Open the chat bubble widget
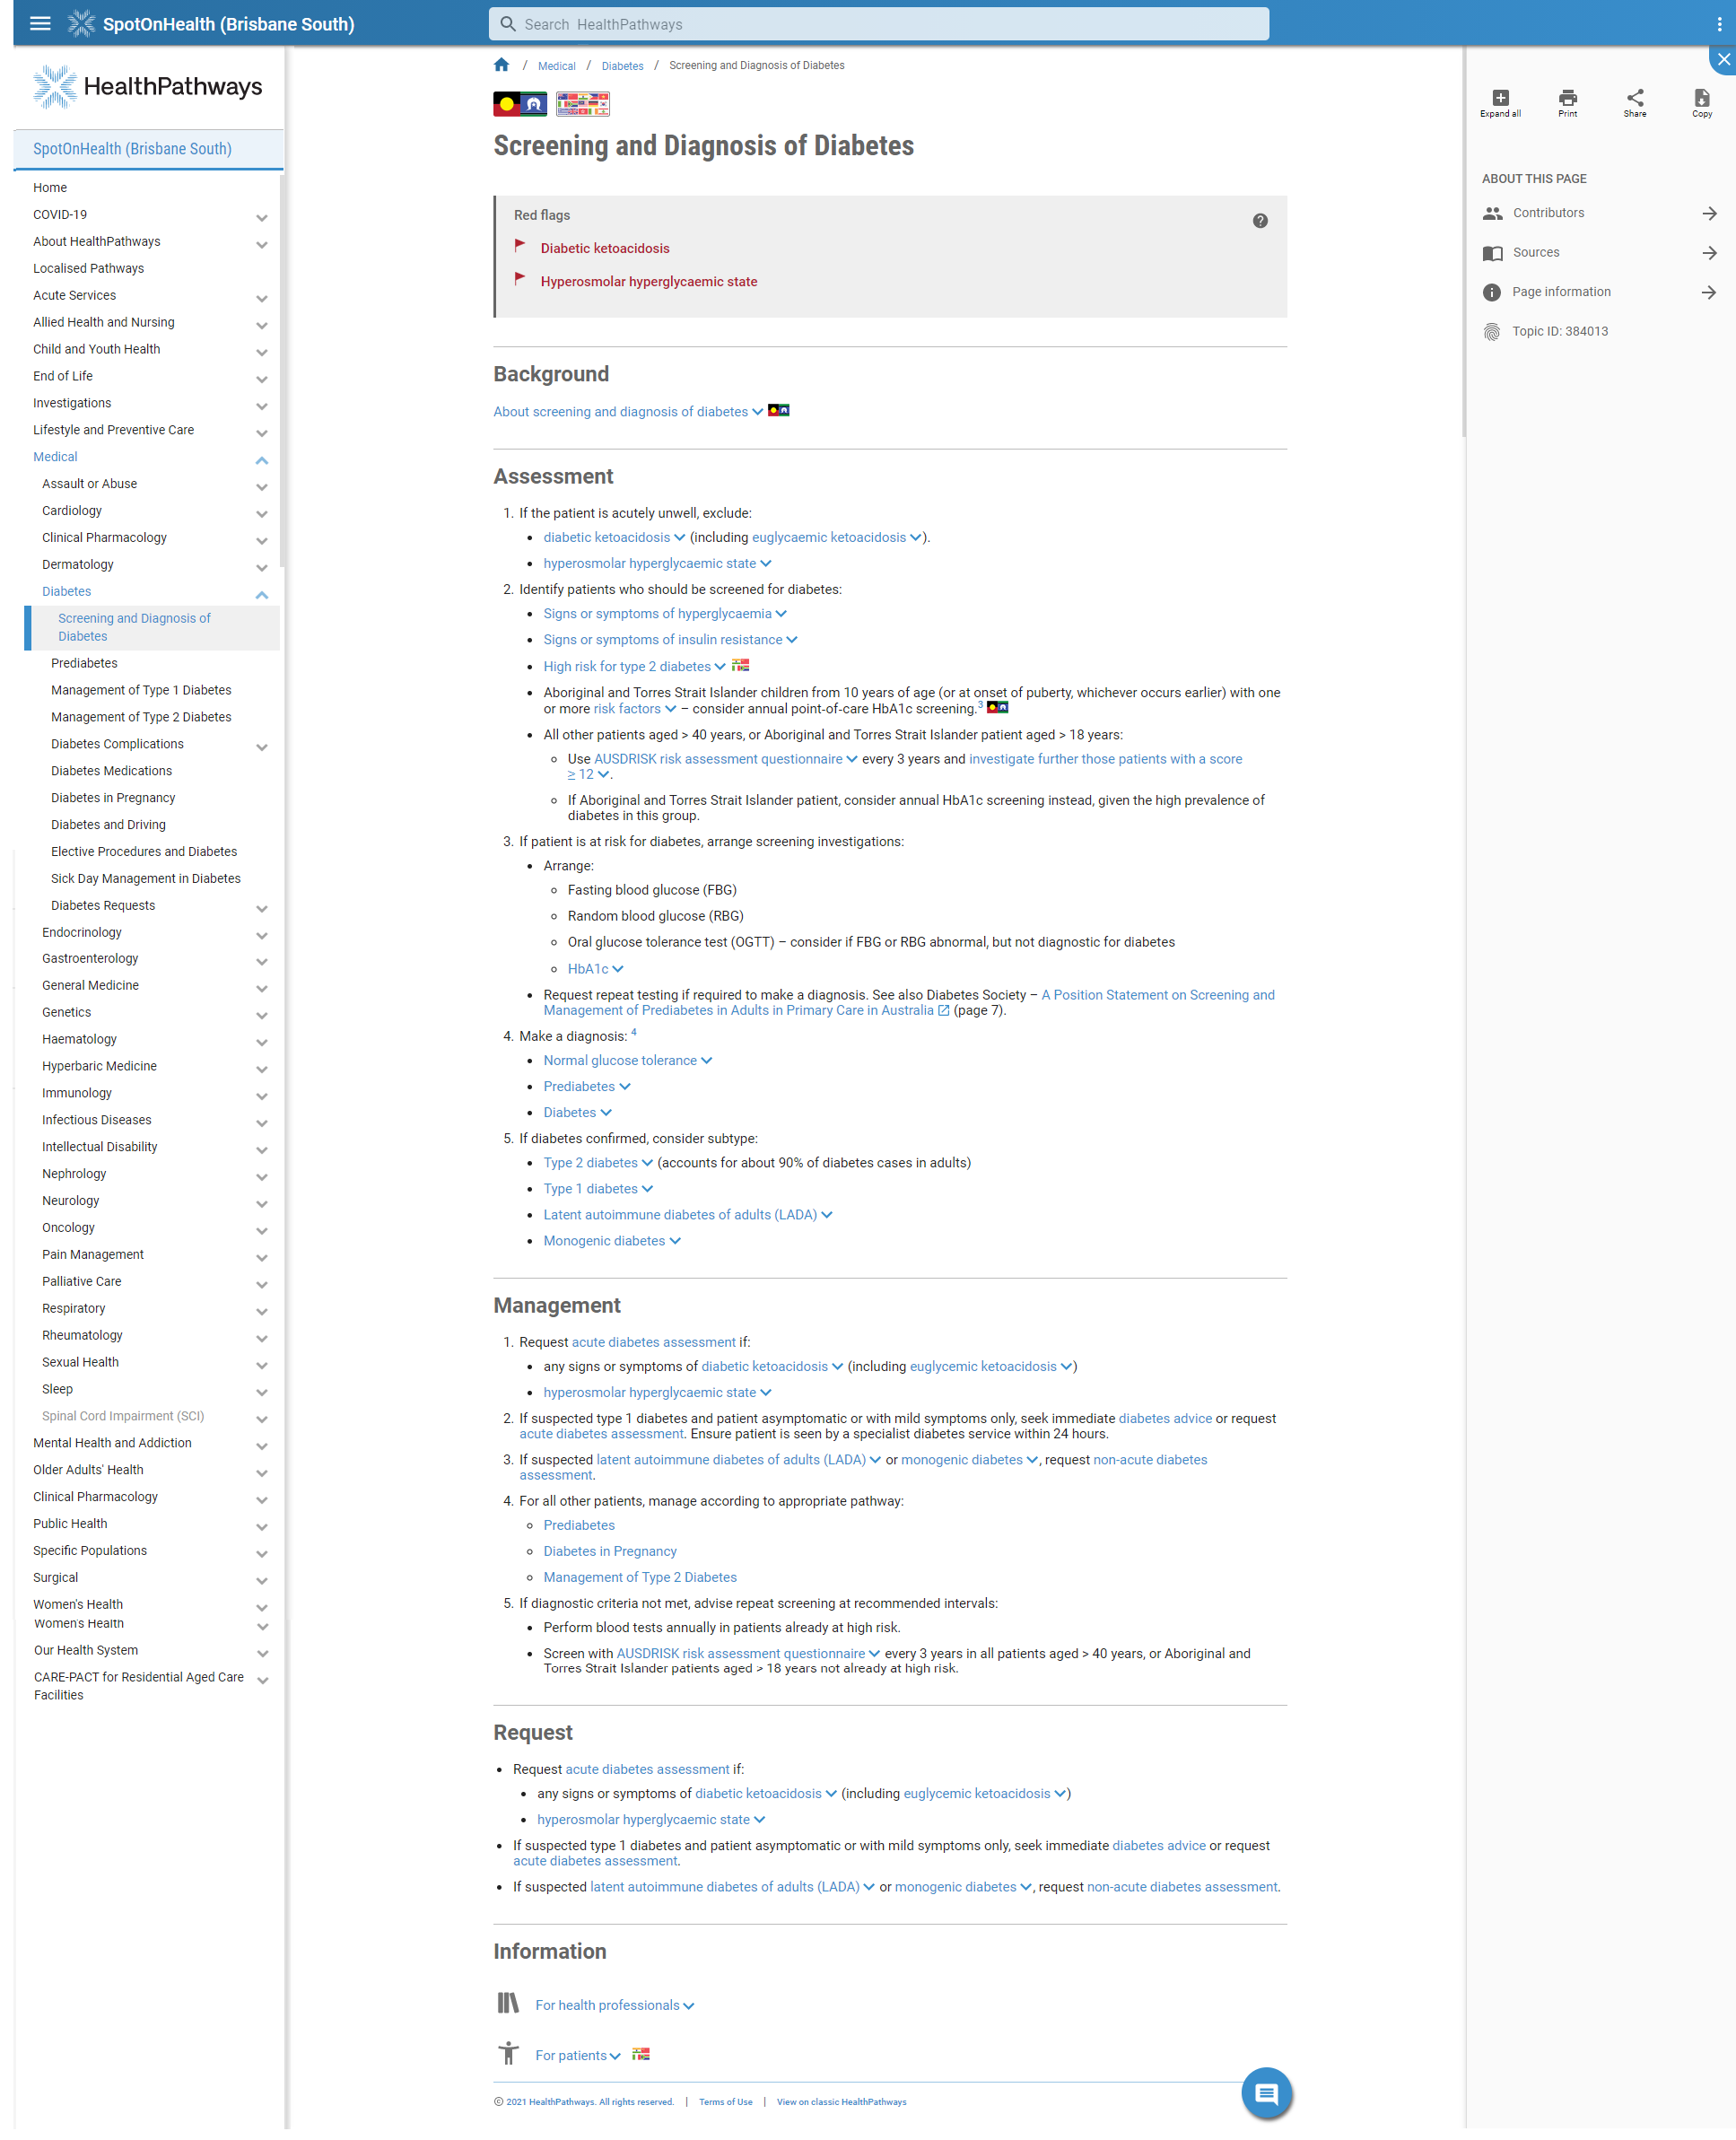1736x2140 pixels. [1266, 2093]
